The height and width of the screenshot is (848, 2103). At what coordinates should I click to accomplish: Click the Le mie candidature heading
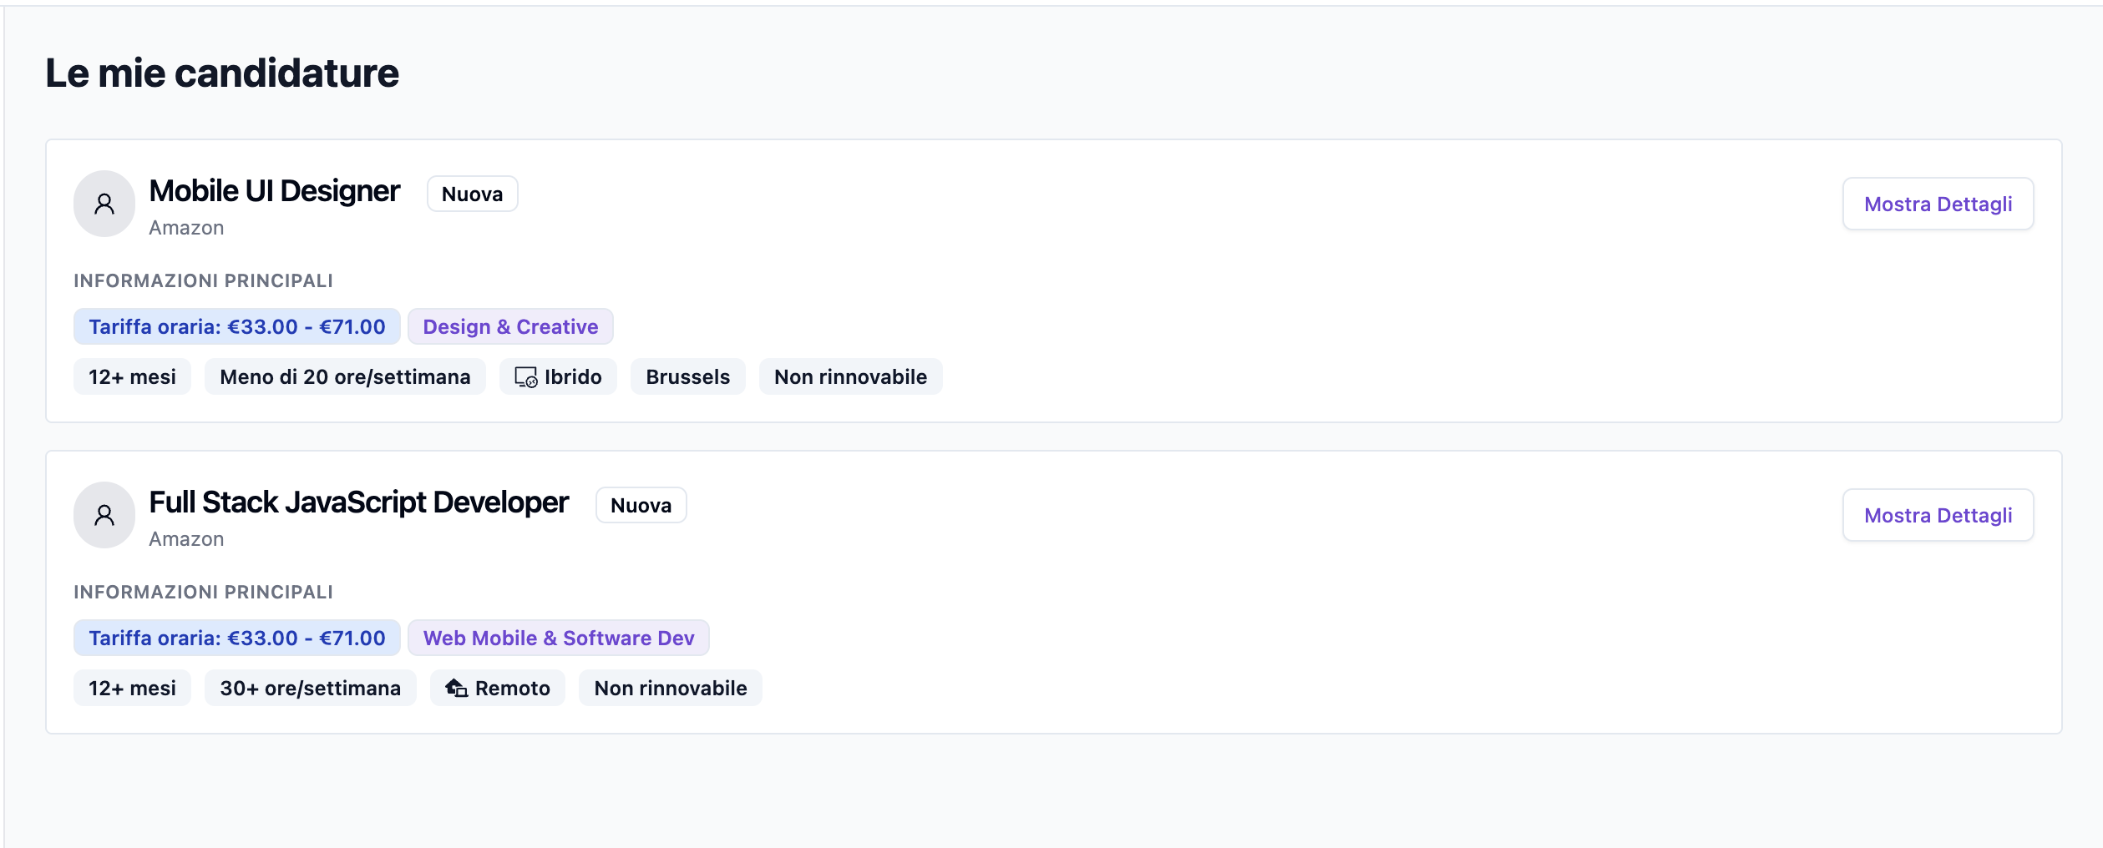point(222,73)
